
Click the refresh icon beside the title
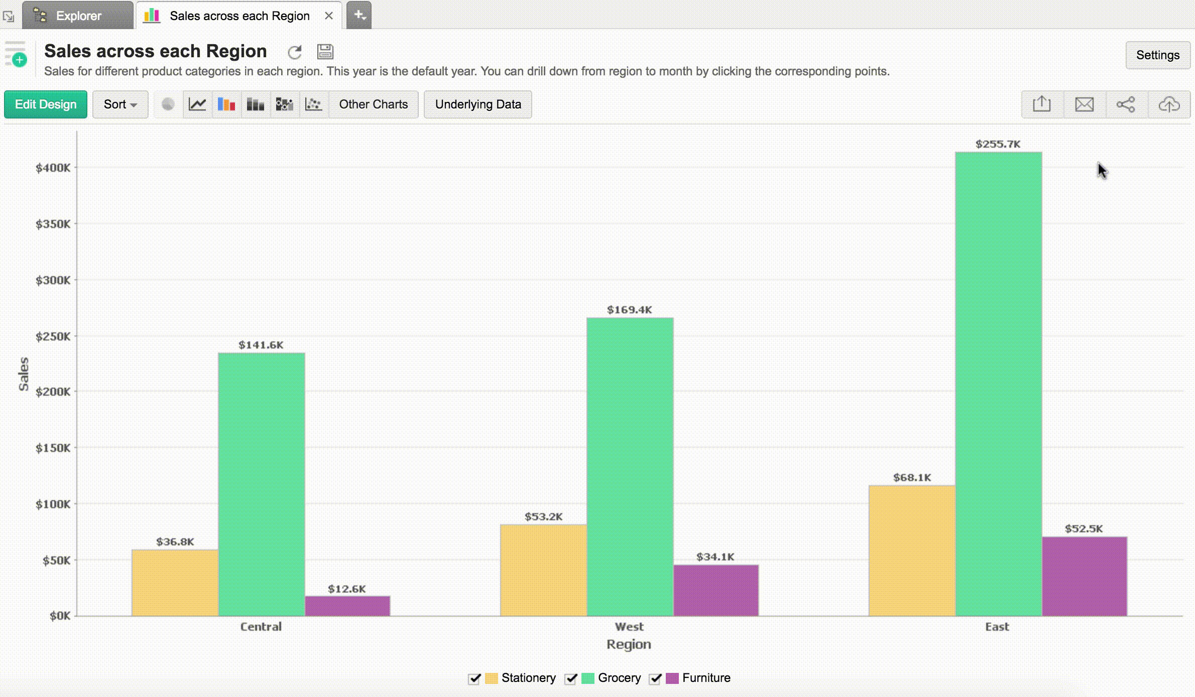coord(295,52)
